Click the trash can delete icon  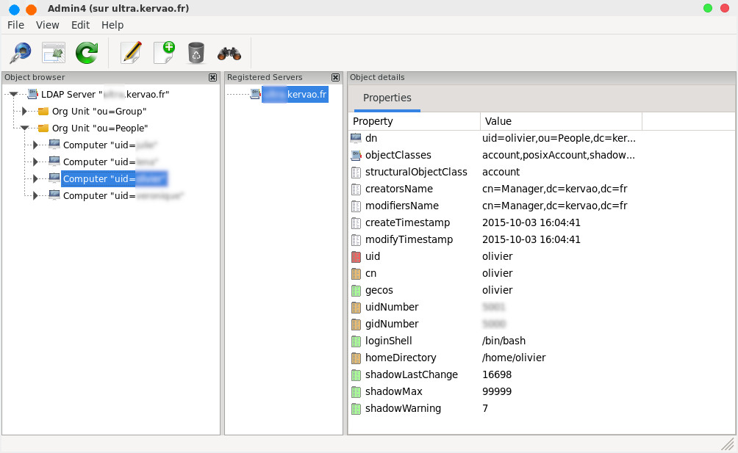[x=196, y=53]
